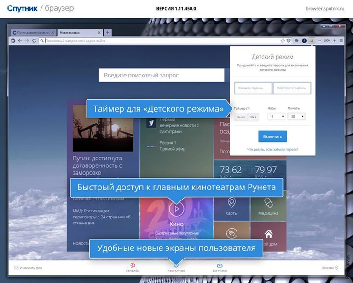This screenshot has height=283, width=353.
Task: Click browser.sputnik.ru in the header
Action: (325, 9)
